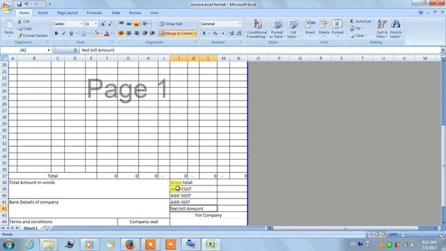Decrease cell indent
This screenshot has width=446, height=251.
click(145, 33)
